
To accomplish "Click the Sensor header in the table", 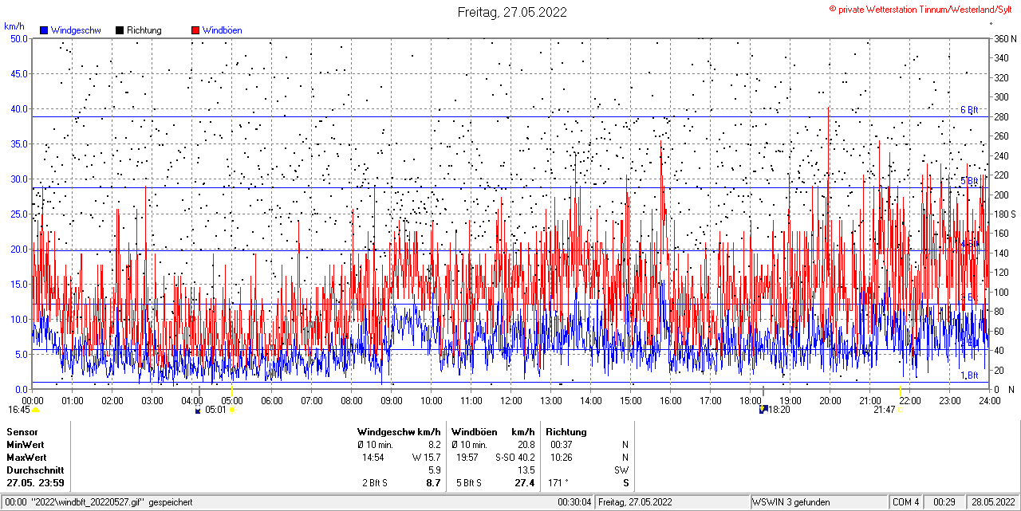I will 22,431.
